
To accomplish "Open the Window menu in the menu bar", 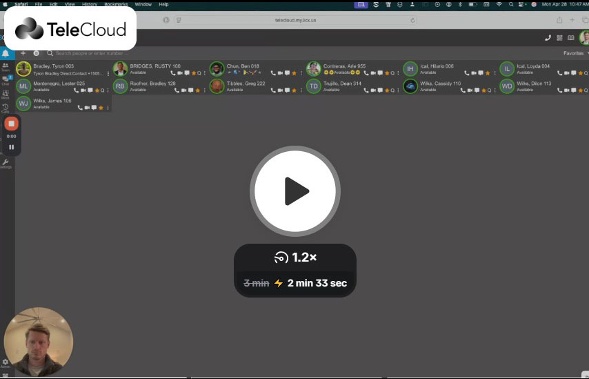I will pos(143,5).
